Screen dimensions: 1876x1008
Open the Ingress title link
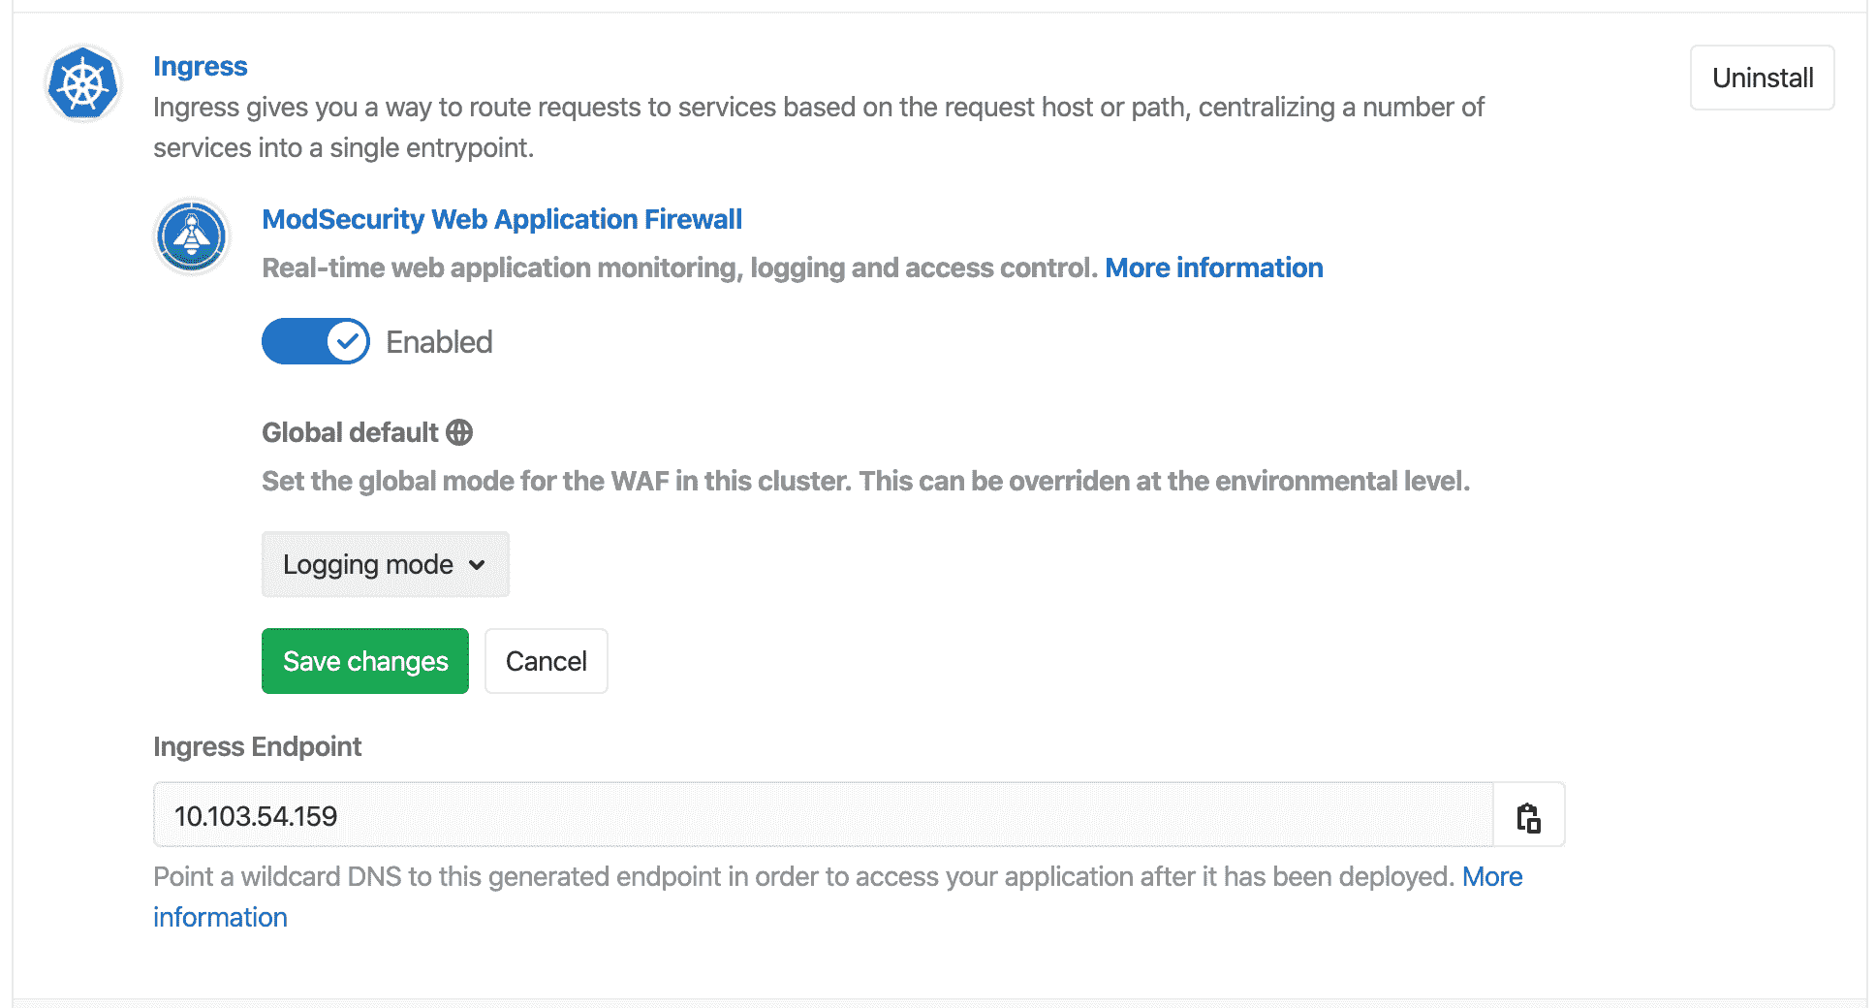tap(200, 66)
